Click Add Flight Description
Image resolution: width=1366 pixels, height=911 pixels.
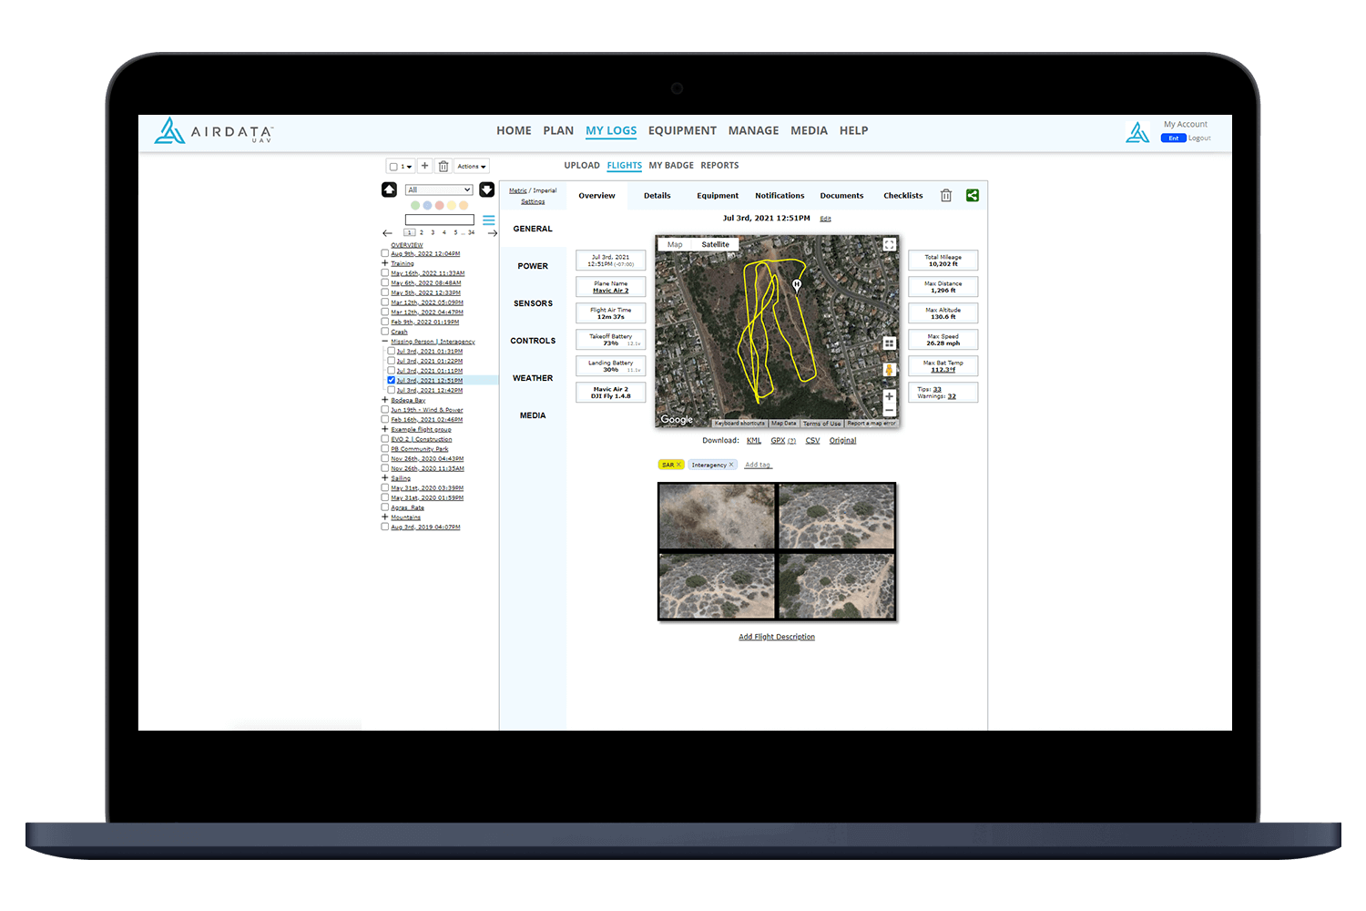(776, 636)
